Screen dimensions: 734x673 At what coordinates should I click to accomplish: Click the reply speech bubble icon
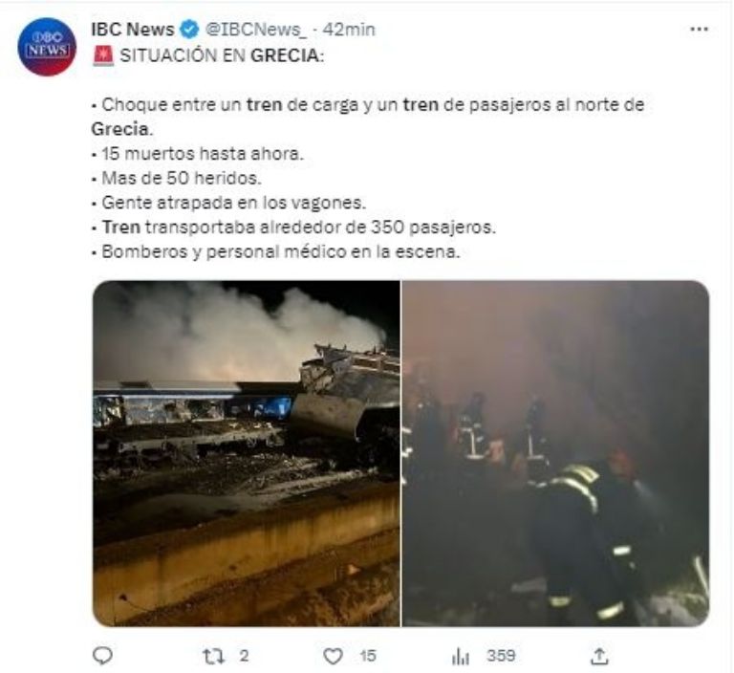click(102, 655)
